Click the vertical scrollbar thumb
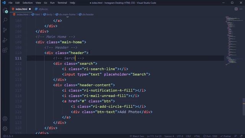Screen dimensions: 245x138 point(244,107)
